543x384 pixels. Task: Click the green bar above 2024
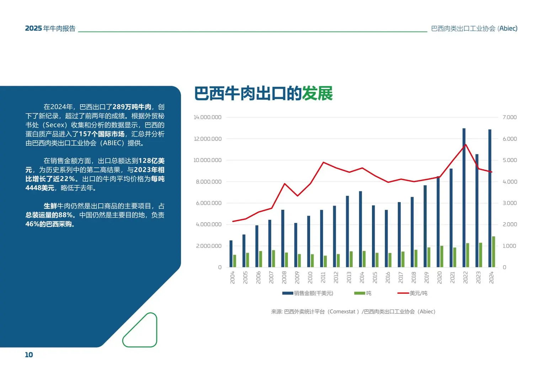(x=494, y=251)
